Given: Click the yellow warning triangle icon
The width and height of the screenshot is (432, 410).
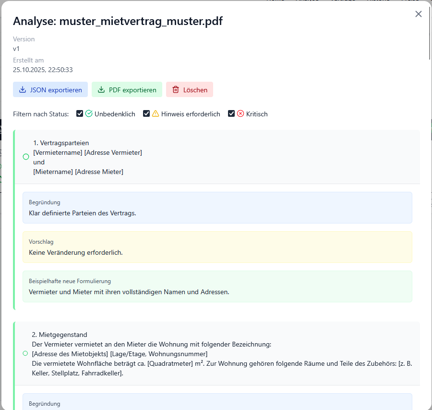Looking at the screenshot, I should (156, 114).
